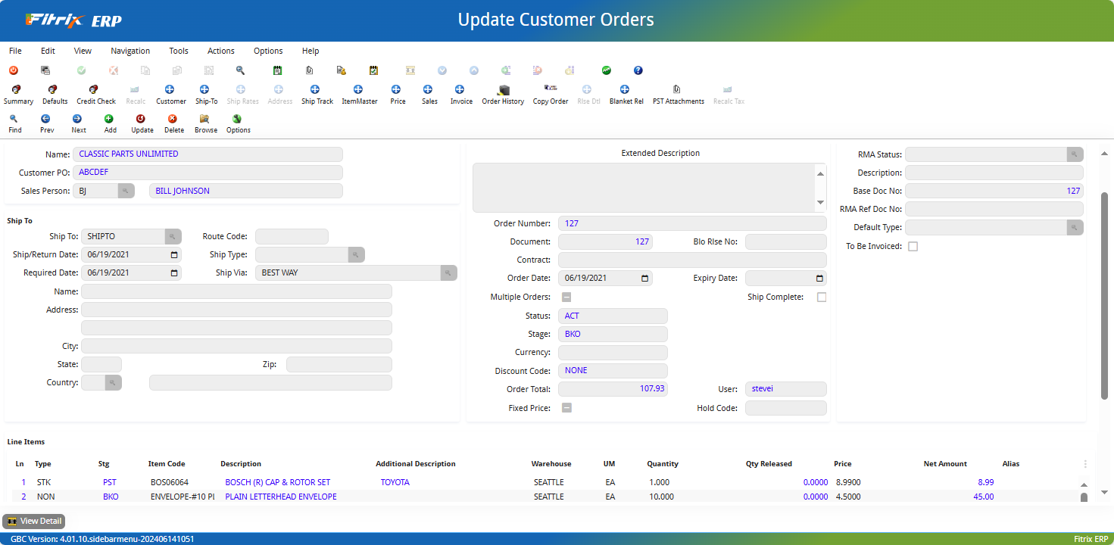Open the RMA Status lookup

coord(1075,154)
